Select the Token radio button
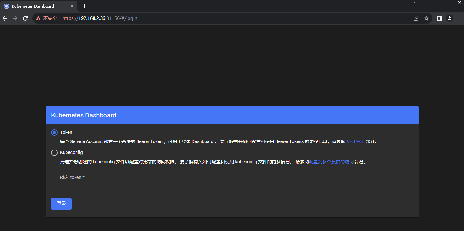The image size is (464, 231). pos(54,133)
